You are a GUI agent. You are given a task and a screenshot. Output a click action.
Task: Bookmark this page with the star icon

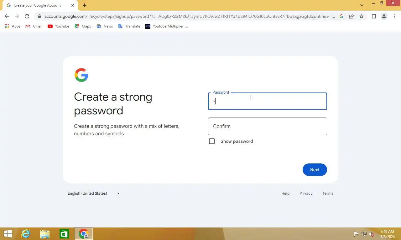coord(362,16)
